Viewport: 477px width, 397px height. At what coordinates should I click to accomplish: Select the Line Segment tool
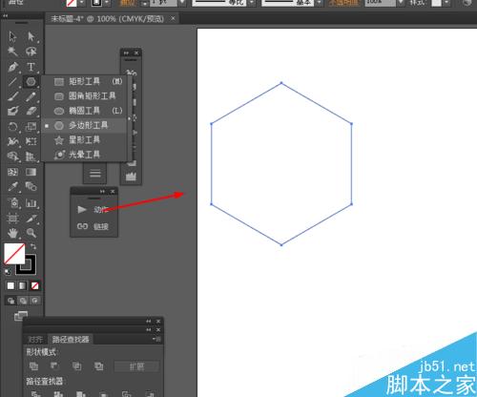tap(12, 82)
